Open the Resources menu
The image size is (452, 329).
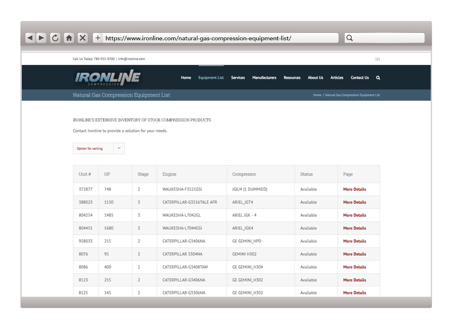coord(292,78)
